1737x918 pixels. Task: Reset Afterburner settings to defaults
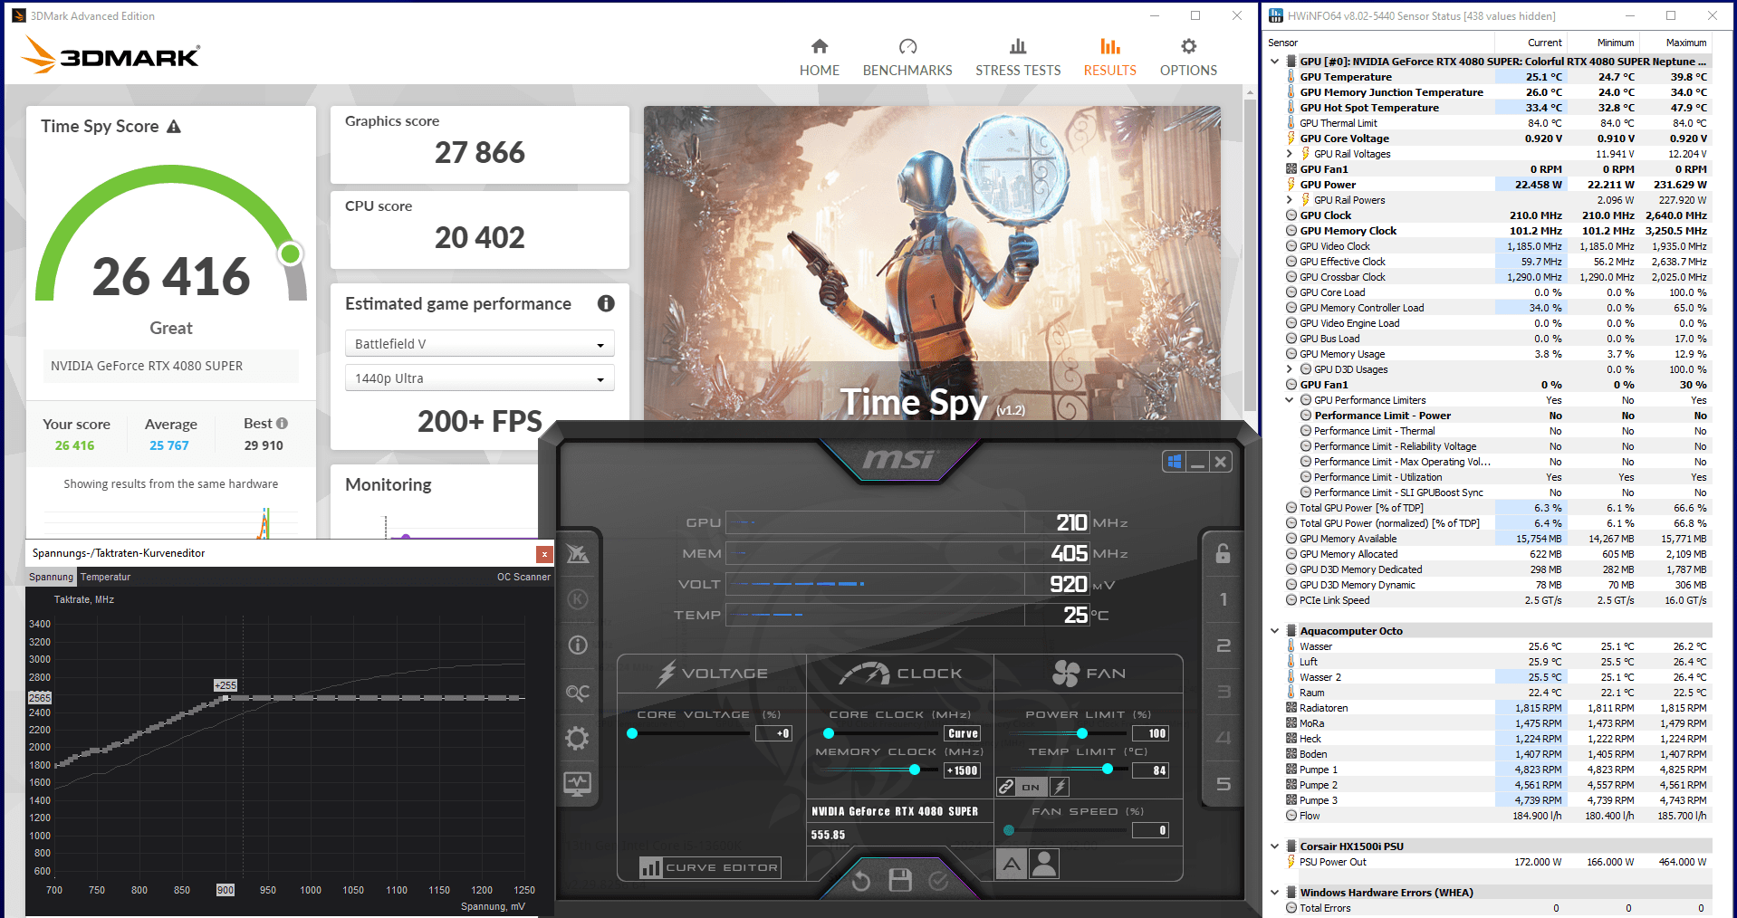[x=861, y=881]
